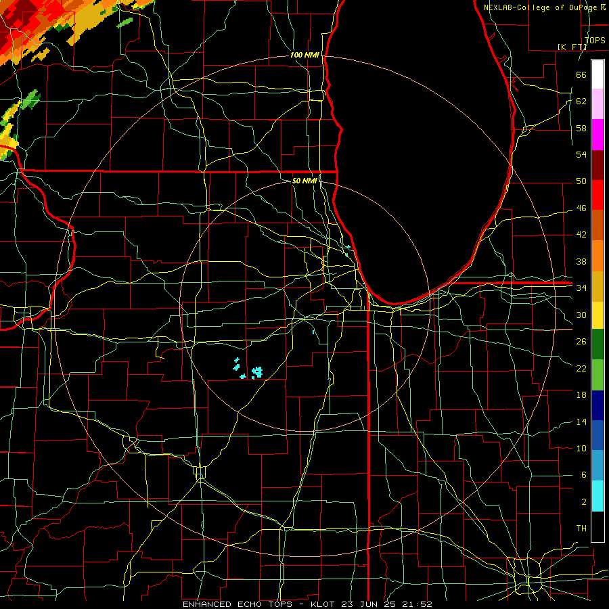Select the magenta band in the color scale

[597, 135]
